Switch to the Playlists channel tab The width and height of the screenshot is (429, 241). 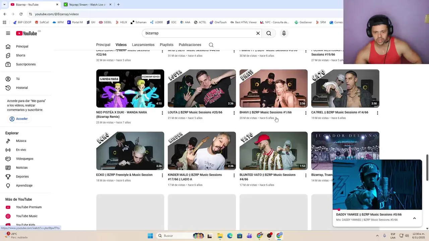[x=167, y=45]
